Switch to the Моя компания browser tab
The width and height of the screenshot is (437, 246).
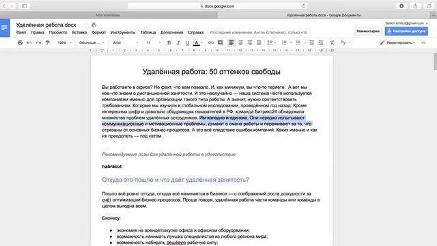click(109, 15)
